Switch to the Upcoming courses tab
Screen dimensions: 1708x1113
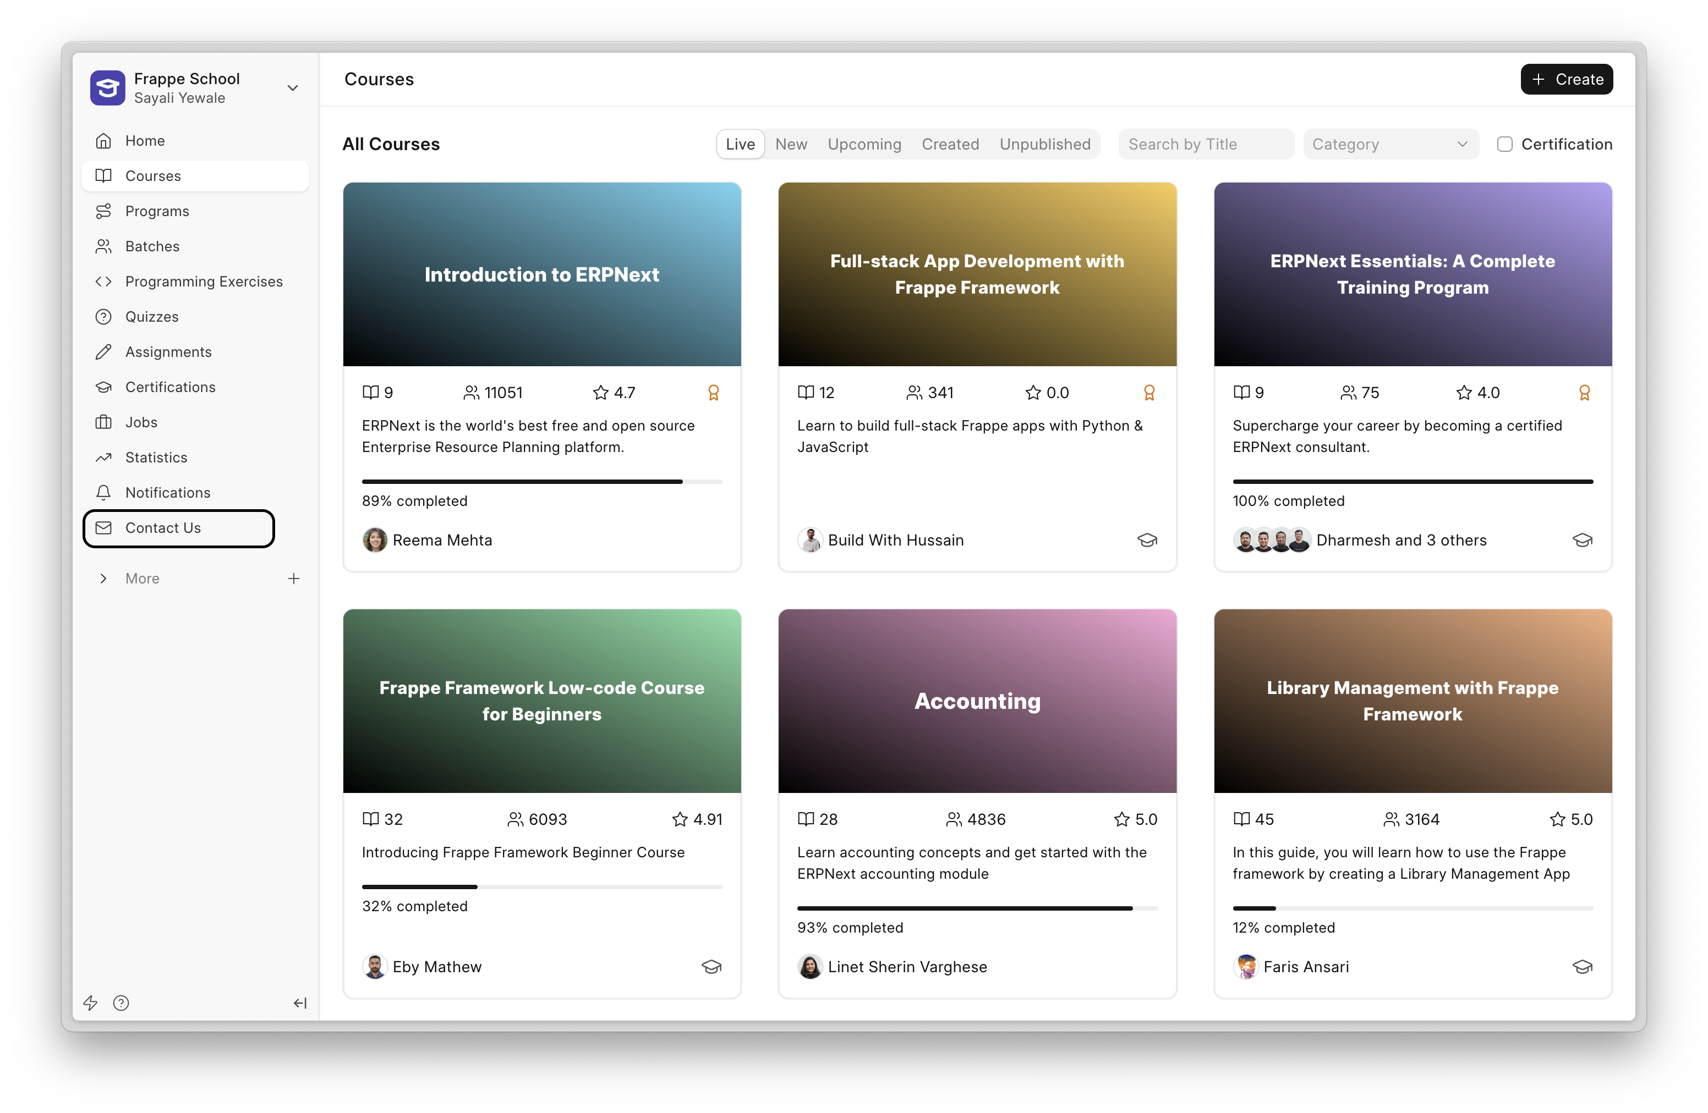864,144
